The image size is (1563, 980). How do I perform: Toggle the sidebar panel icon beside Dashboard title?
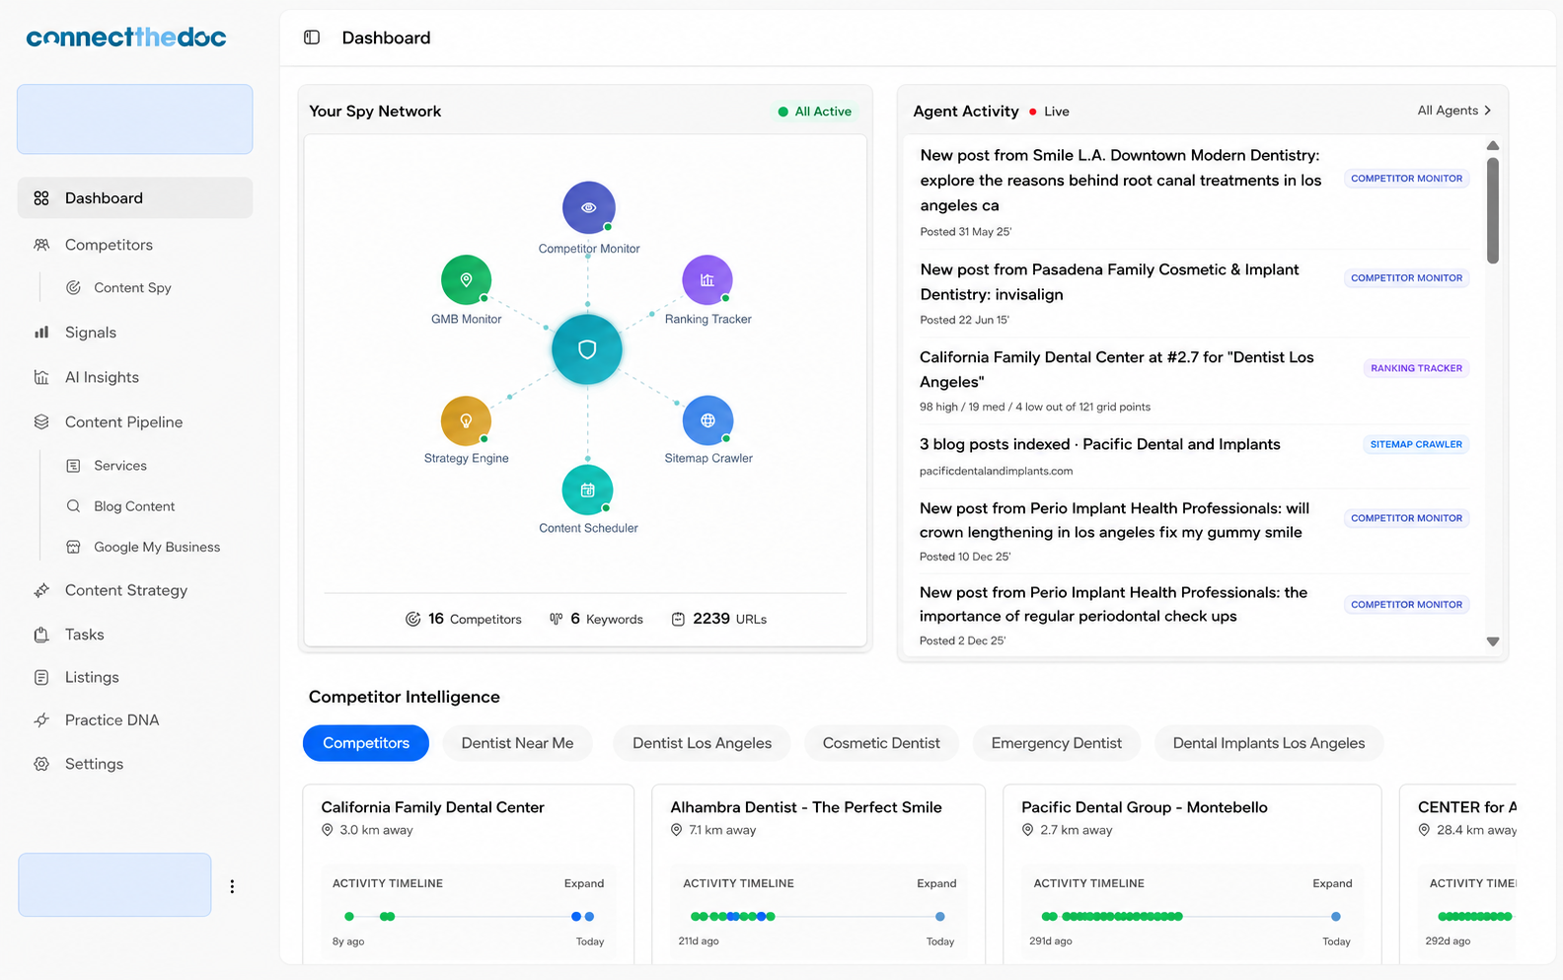pyautogui.click(x=312, y=38)
